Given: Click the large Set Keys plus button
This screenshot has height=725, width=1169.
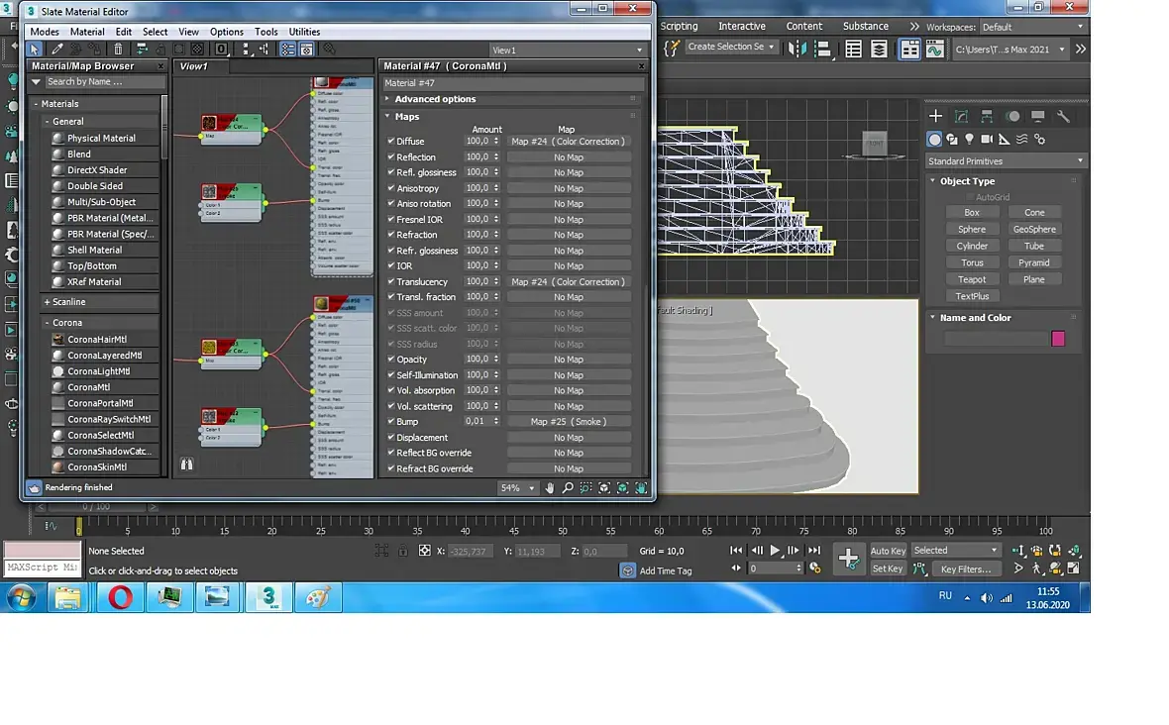Looking at the screenshot, I should pyautogui.click(x=848, y=559).
